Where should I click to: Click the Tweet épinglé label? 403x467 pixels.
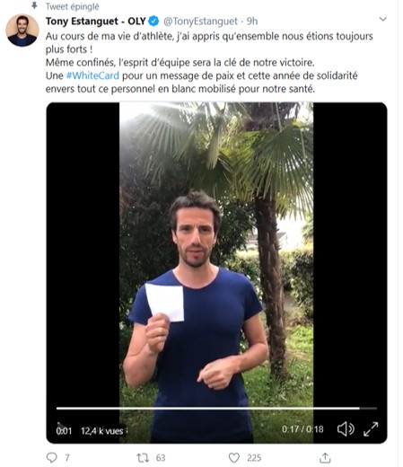click(x=72, y=6)
